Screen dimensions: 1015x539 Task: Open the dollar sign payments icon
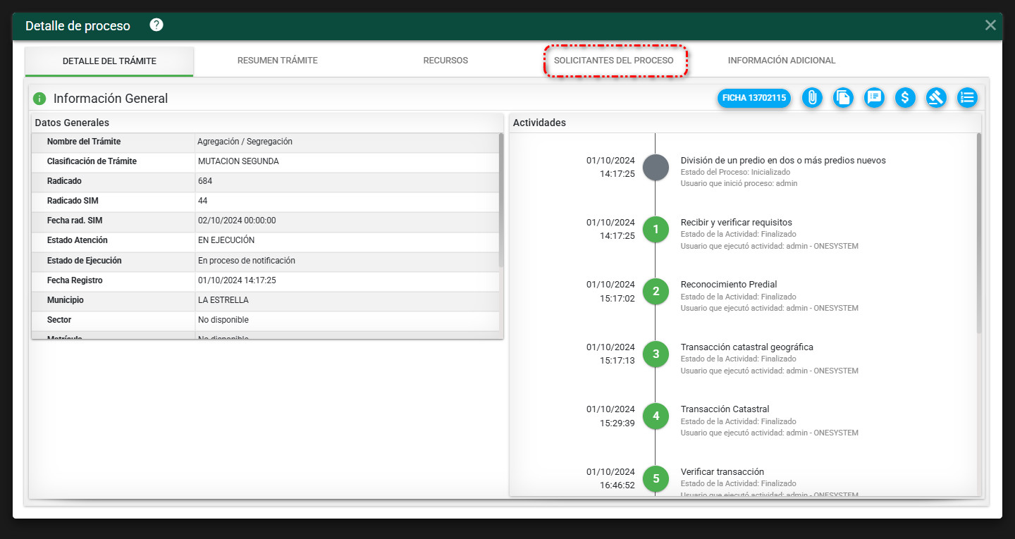tap(905, 98)
